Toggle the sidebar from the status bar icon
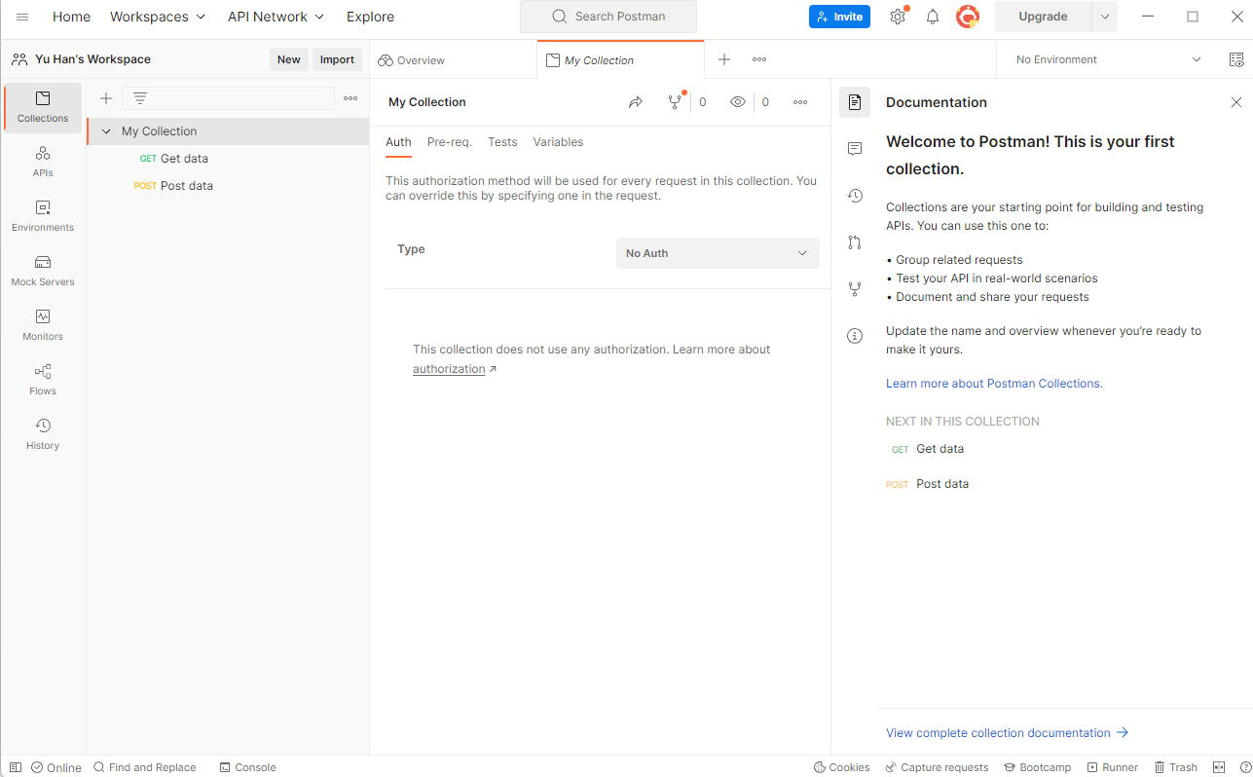1253x777 pixels. click(16, 767)
